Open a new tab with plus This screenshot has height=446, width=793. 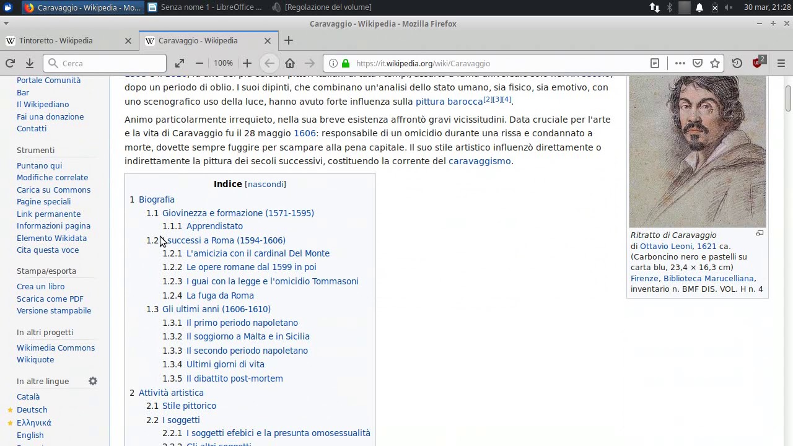[289, 40]
